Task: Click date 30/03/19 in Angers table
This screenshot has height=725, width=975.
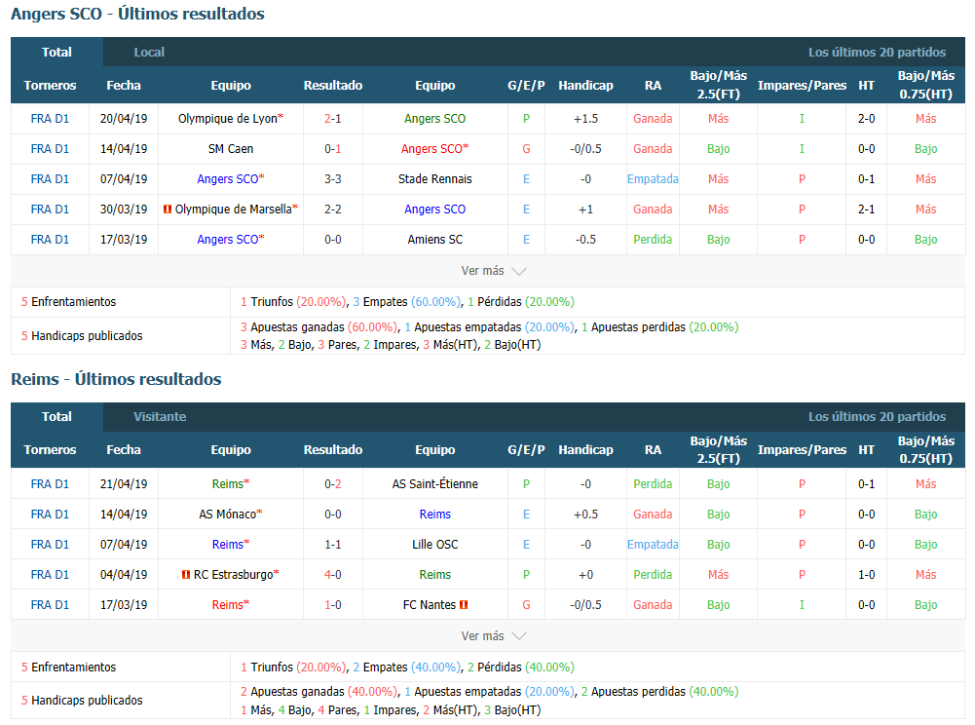Action: 124,210
